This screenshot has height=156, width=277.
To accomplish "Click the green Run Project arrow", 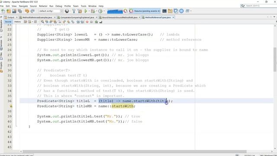I will click(x=86, y=11).
